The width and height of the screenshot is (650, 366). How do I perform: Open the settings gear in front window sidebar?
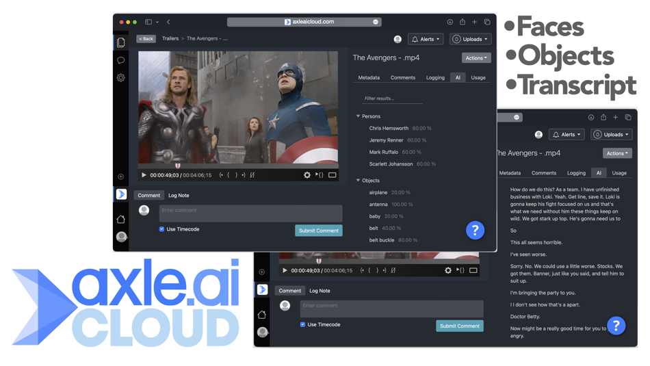(x=121, y=77)
